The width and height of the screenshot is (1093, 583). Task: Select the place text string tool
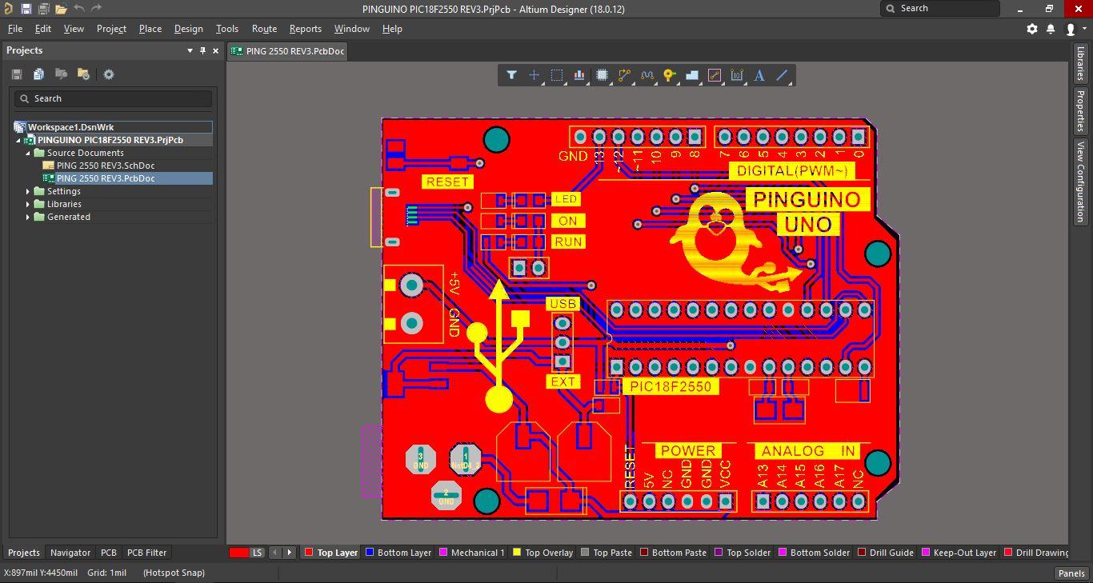click(759, 75)
